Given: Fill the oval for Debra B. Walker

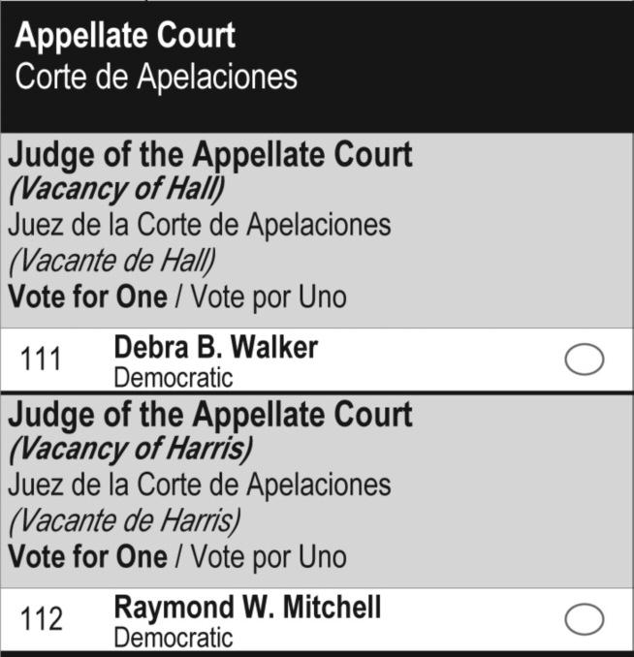Looking at the screenshot, I should click(x=584, y=360).
